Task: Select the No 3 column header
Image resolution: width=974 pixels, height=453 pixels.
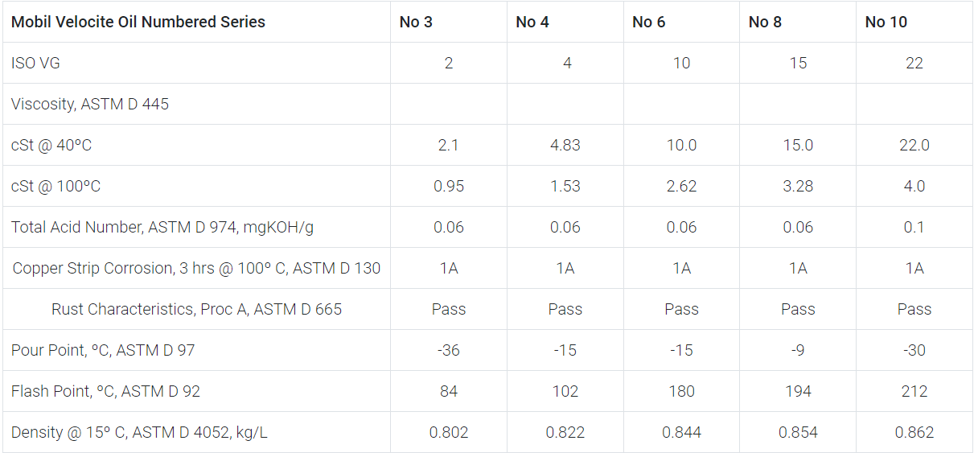Action: (x=416, y=22)
